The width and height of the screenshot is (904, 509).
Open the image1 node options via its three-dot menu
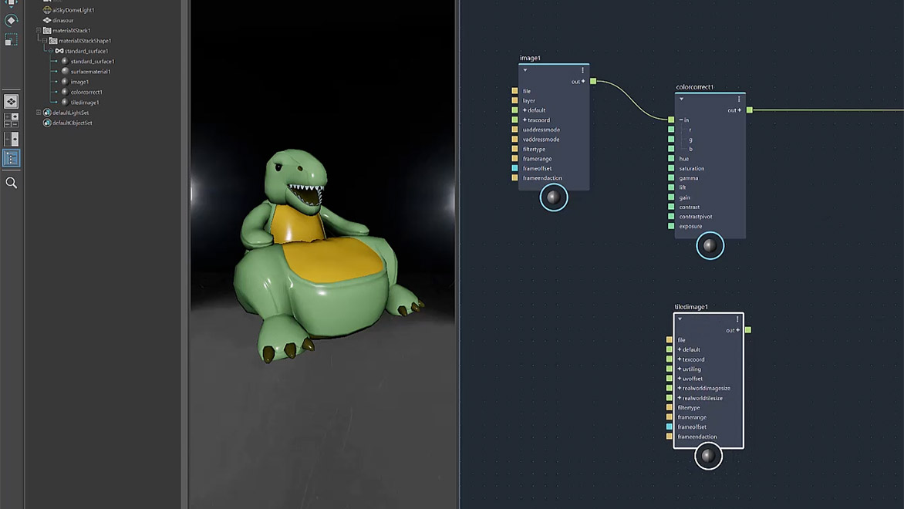coord(582,69)
